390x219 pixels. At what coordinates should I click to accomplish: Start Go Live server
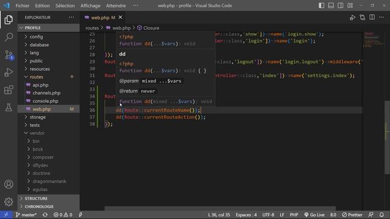point(314,215)
